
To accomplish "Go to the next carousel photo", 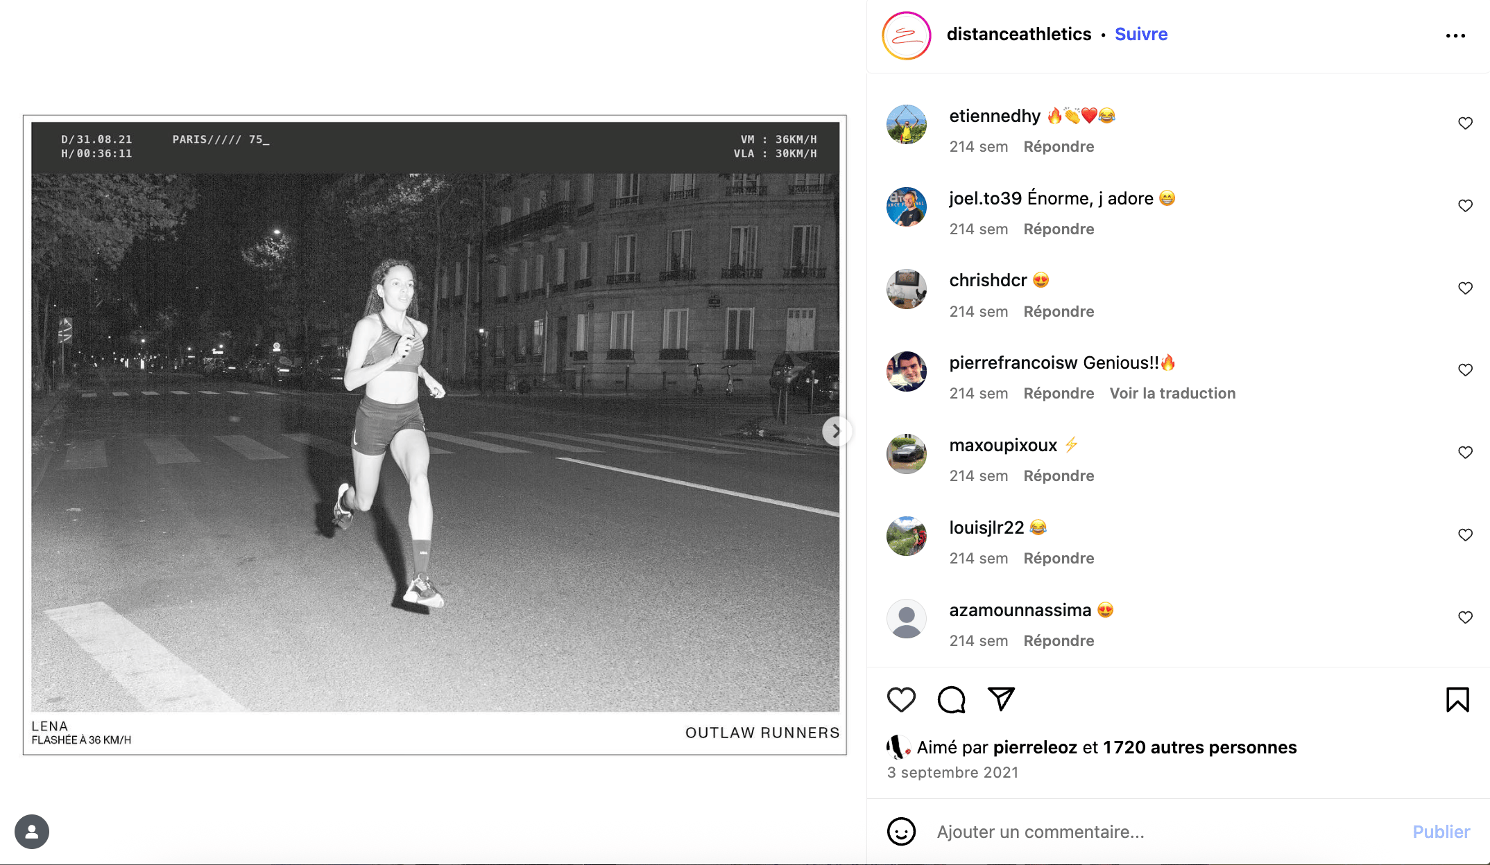I will [x=836, y=431].
